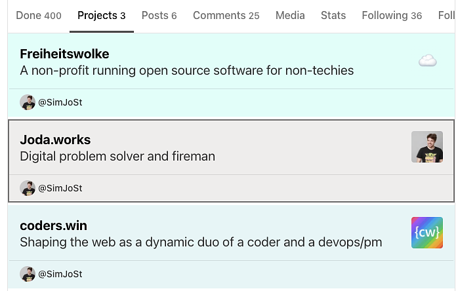Click @SimJoSt username under coders.win
Viewport: 458px width, 291px height.
60,274
